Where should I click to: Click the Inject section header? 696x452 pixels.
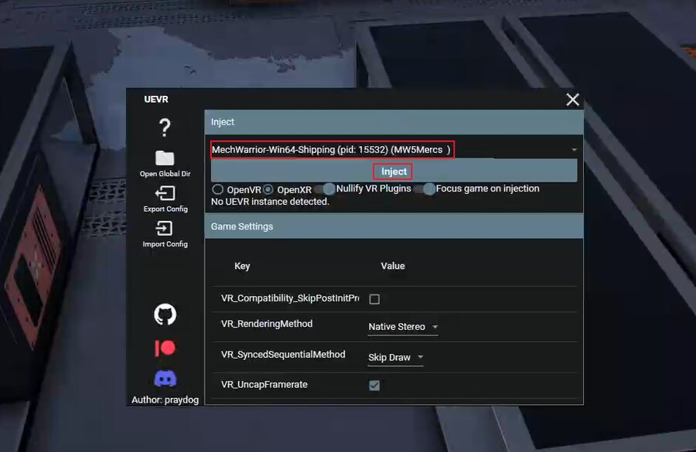click(394, 122)
